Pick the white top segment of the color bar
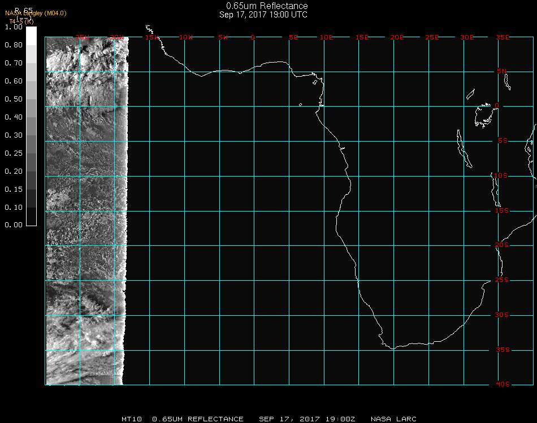Screen dimensions: 537x423 click(x=31, y=36)
